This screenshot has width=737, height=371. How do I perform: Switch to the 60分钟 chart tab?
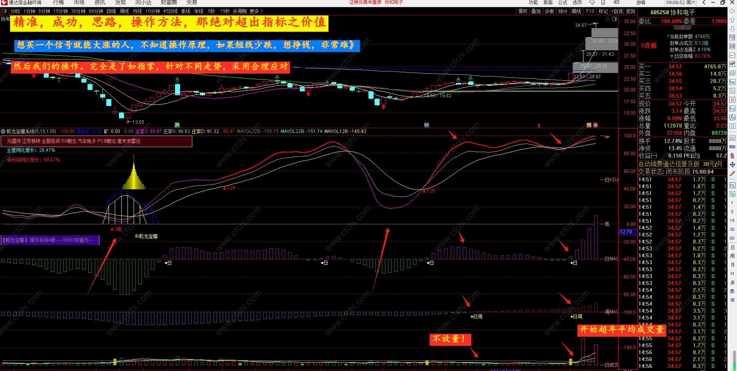tap(96, 11)
